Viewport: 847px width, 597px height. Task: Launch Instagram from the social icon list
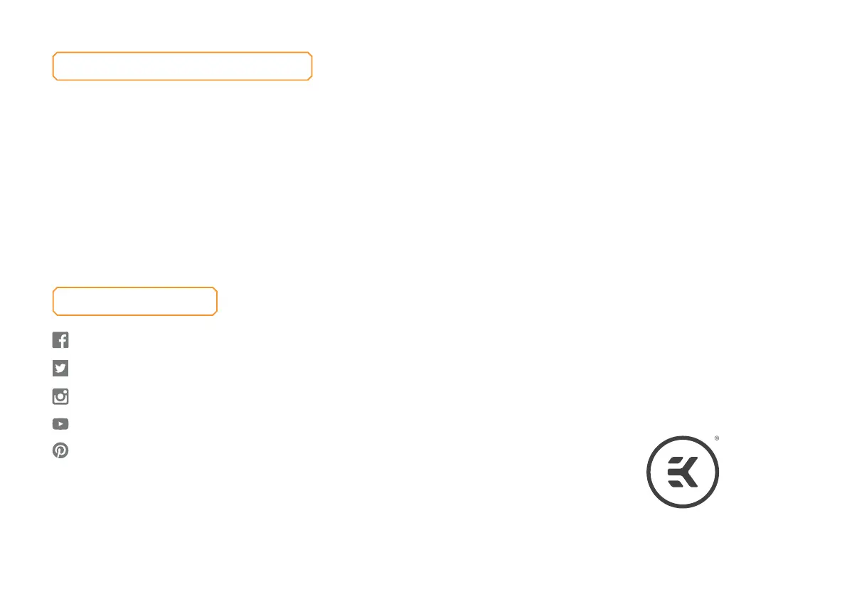coord(60,396)
